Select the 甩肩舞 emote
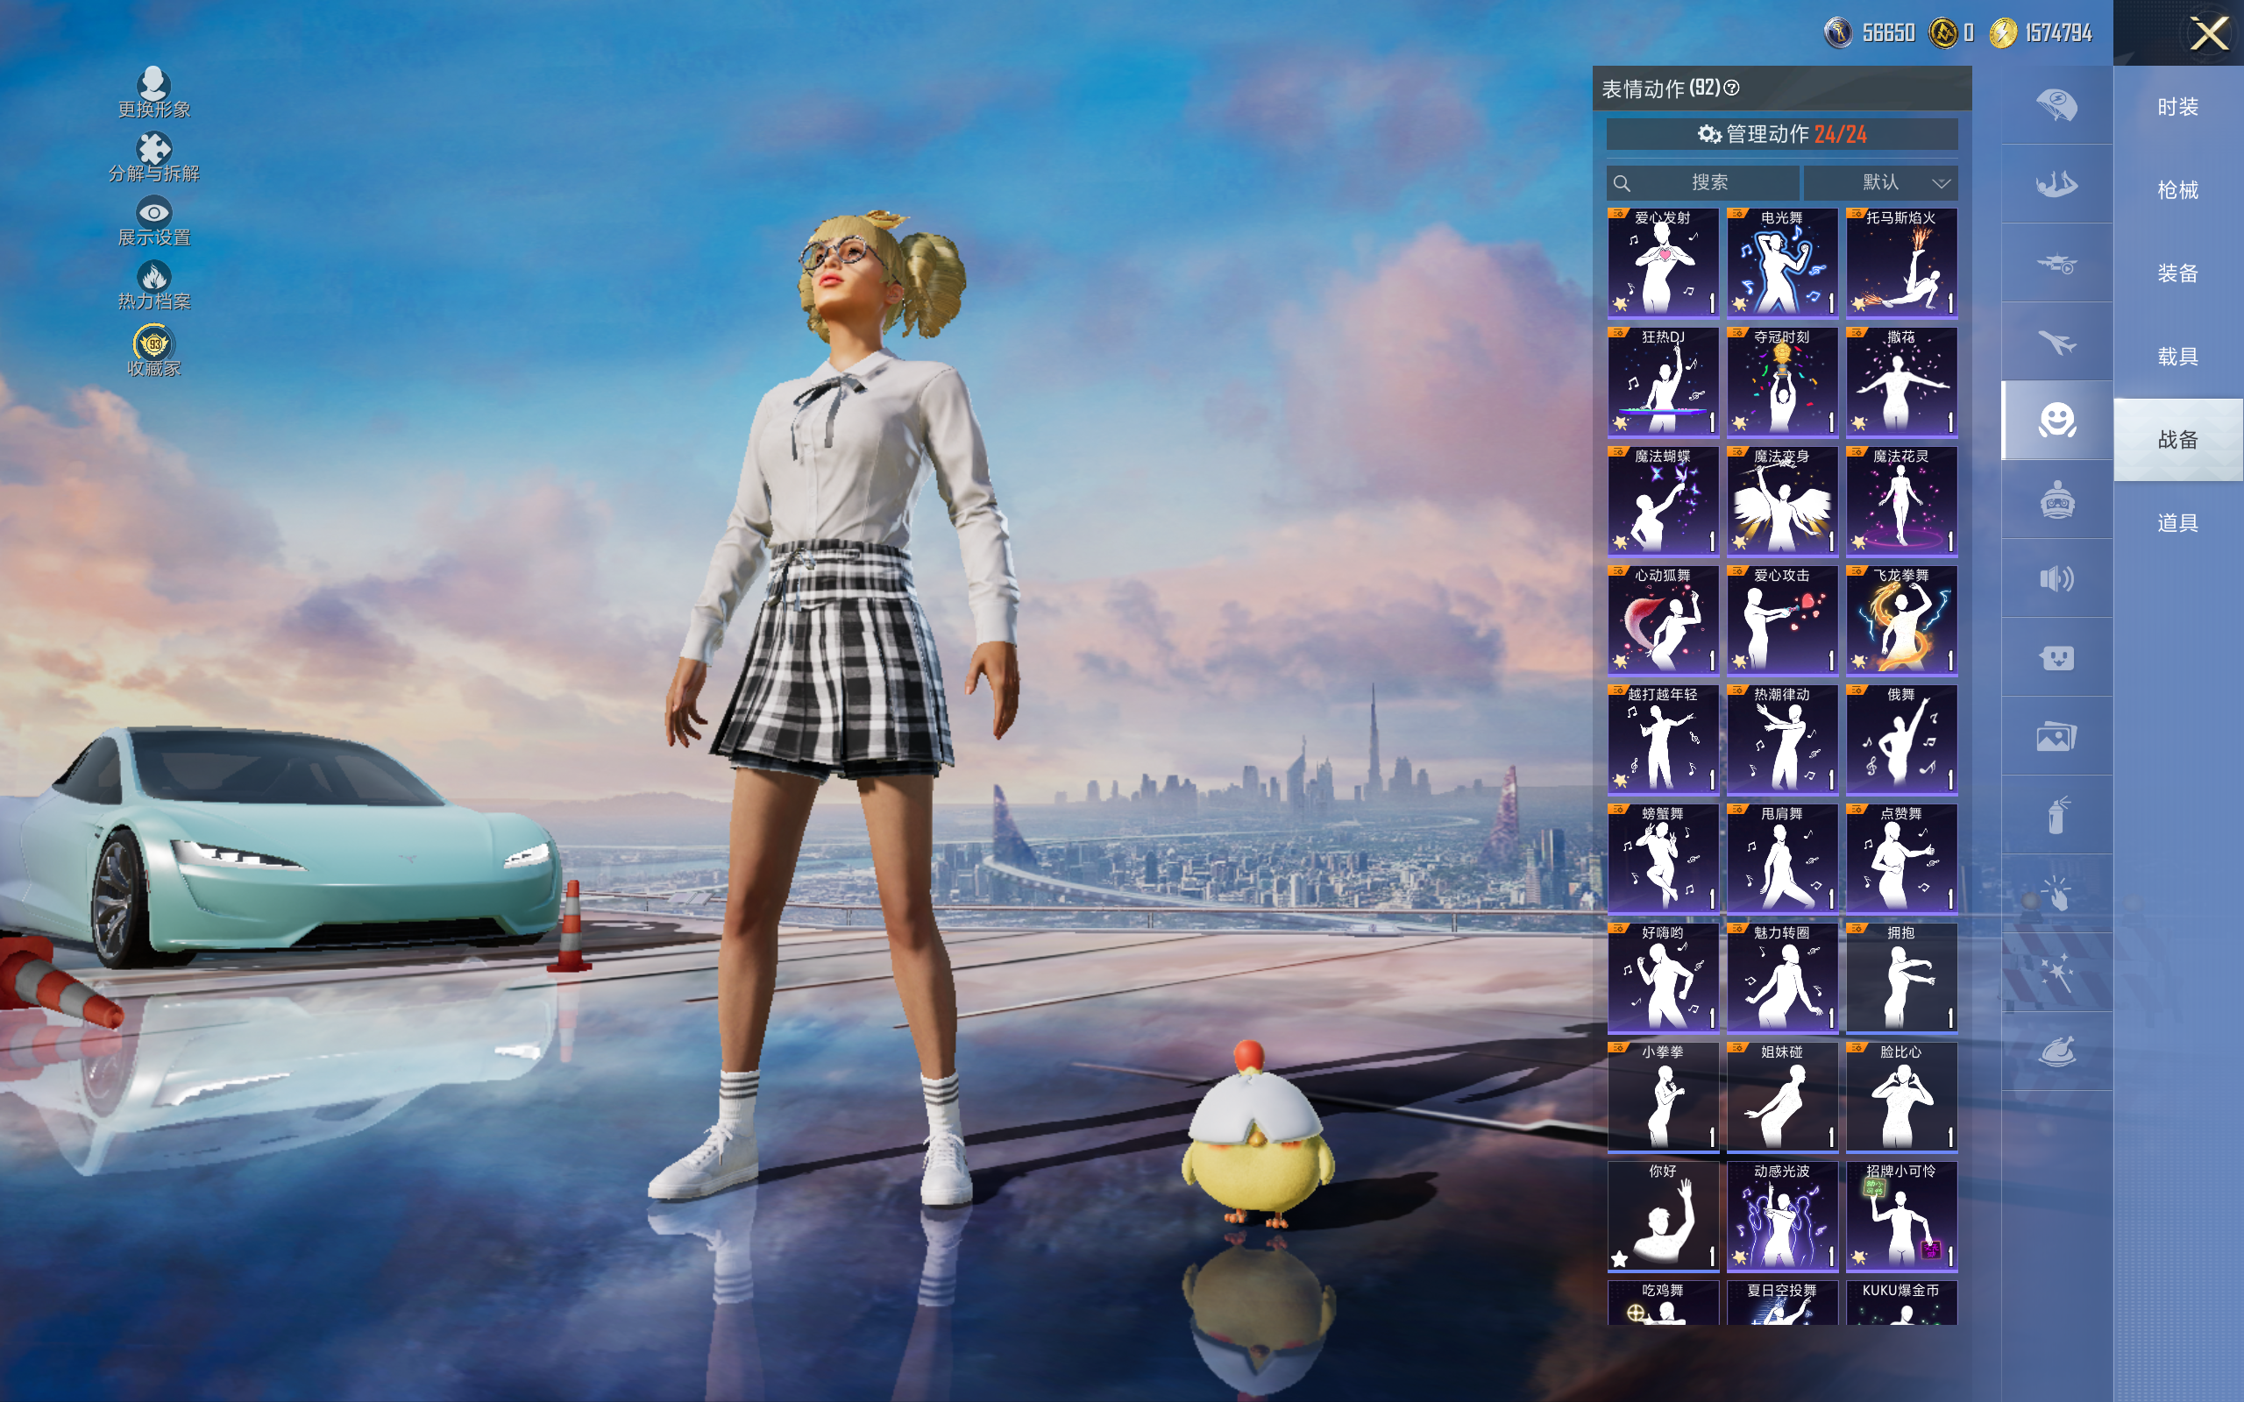The width and height of the screenshot is (2244, 1402). (1782, 859)
